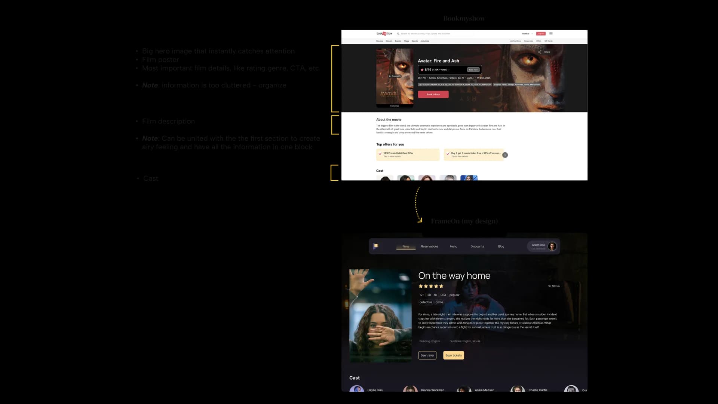
Task: Click the fifth rating star in FrameOn
Action: pos(441,286)
